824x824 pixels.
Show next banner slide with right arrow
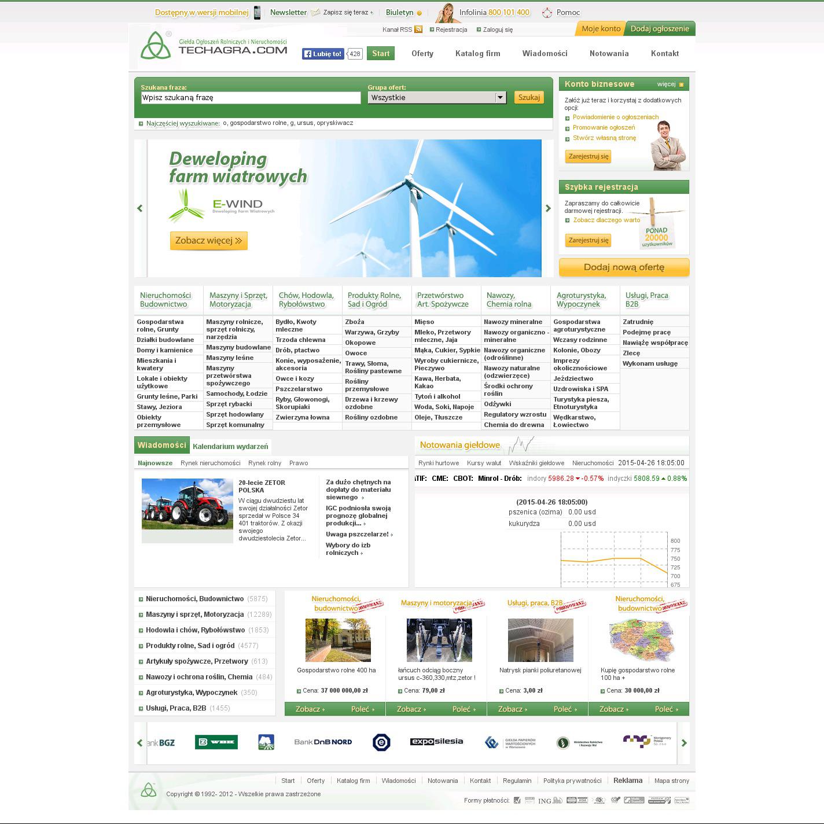click(548, 208)
